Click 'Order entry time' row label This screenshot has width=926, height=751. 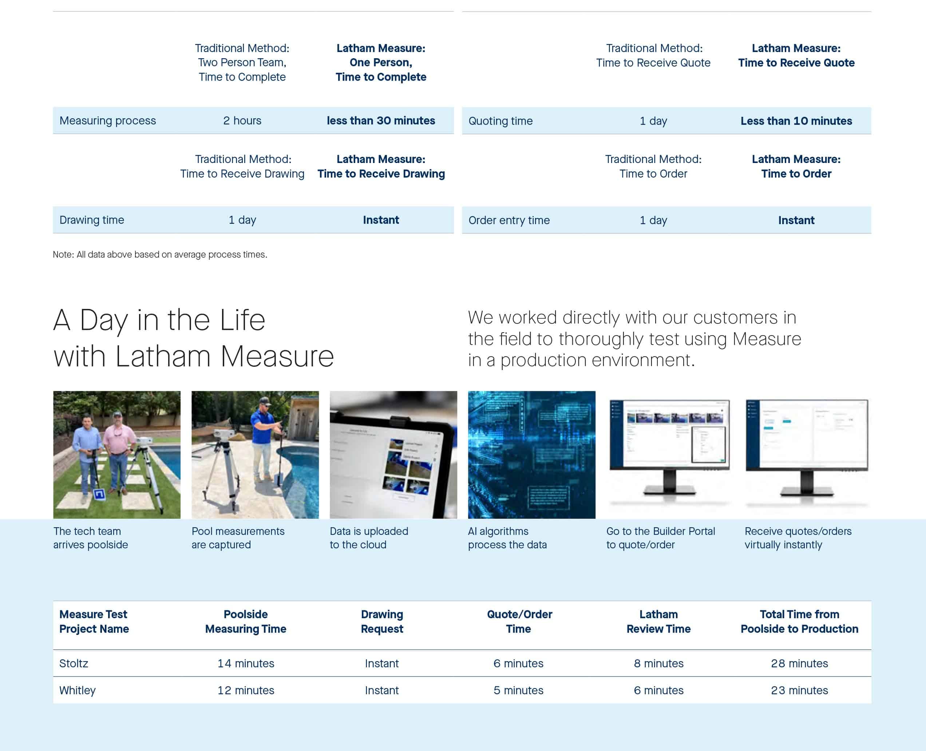click(509, 220)
